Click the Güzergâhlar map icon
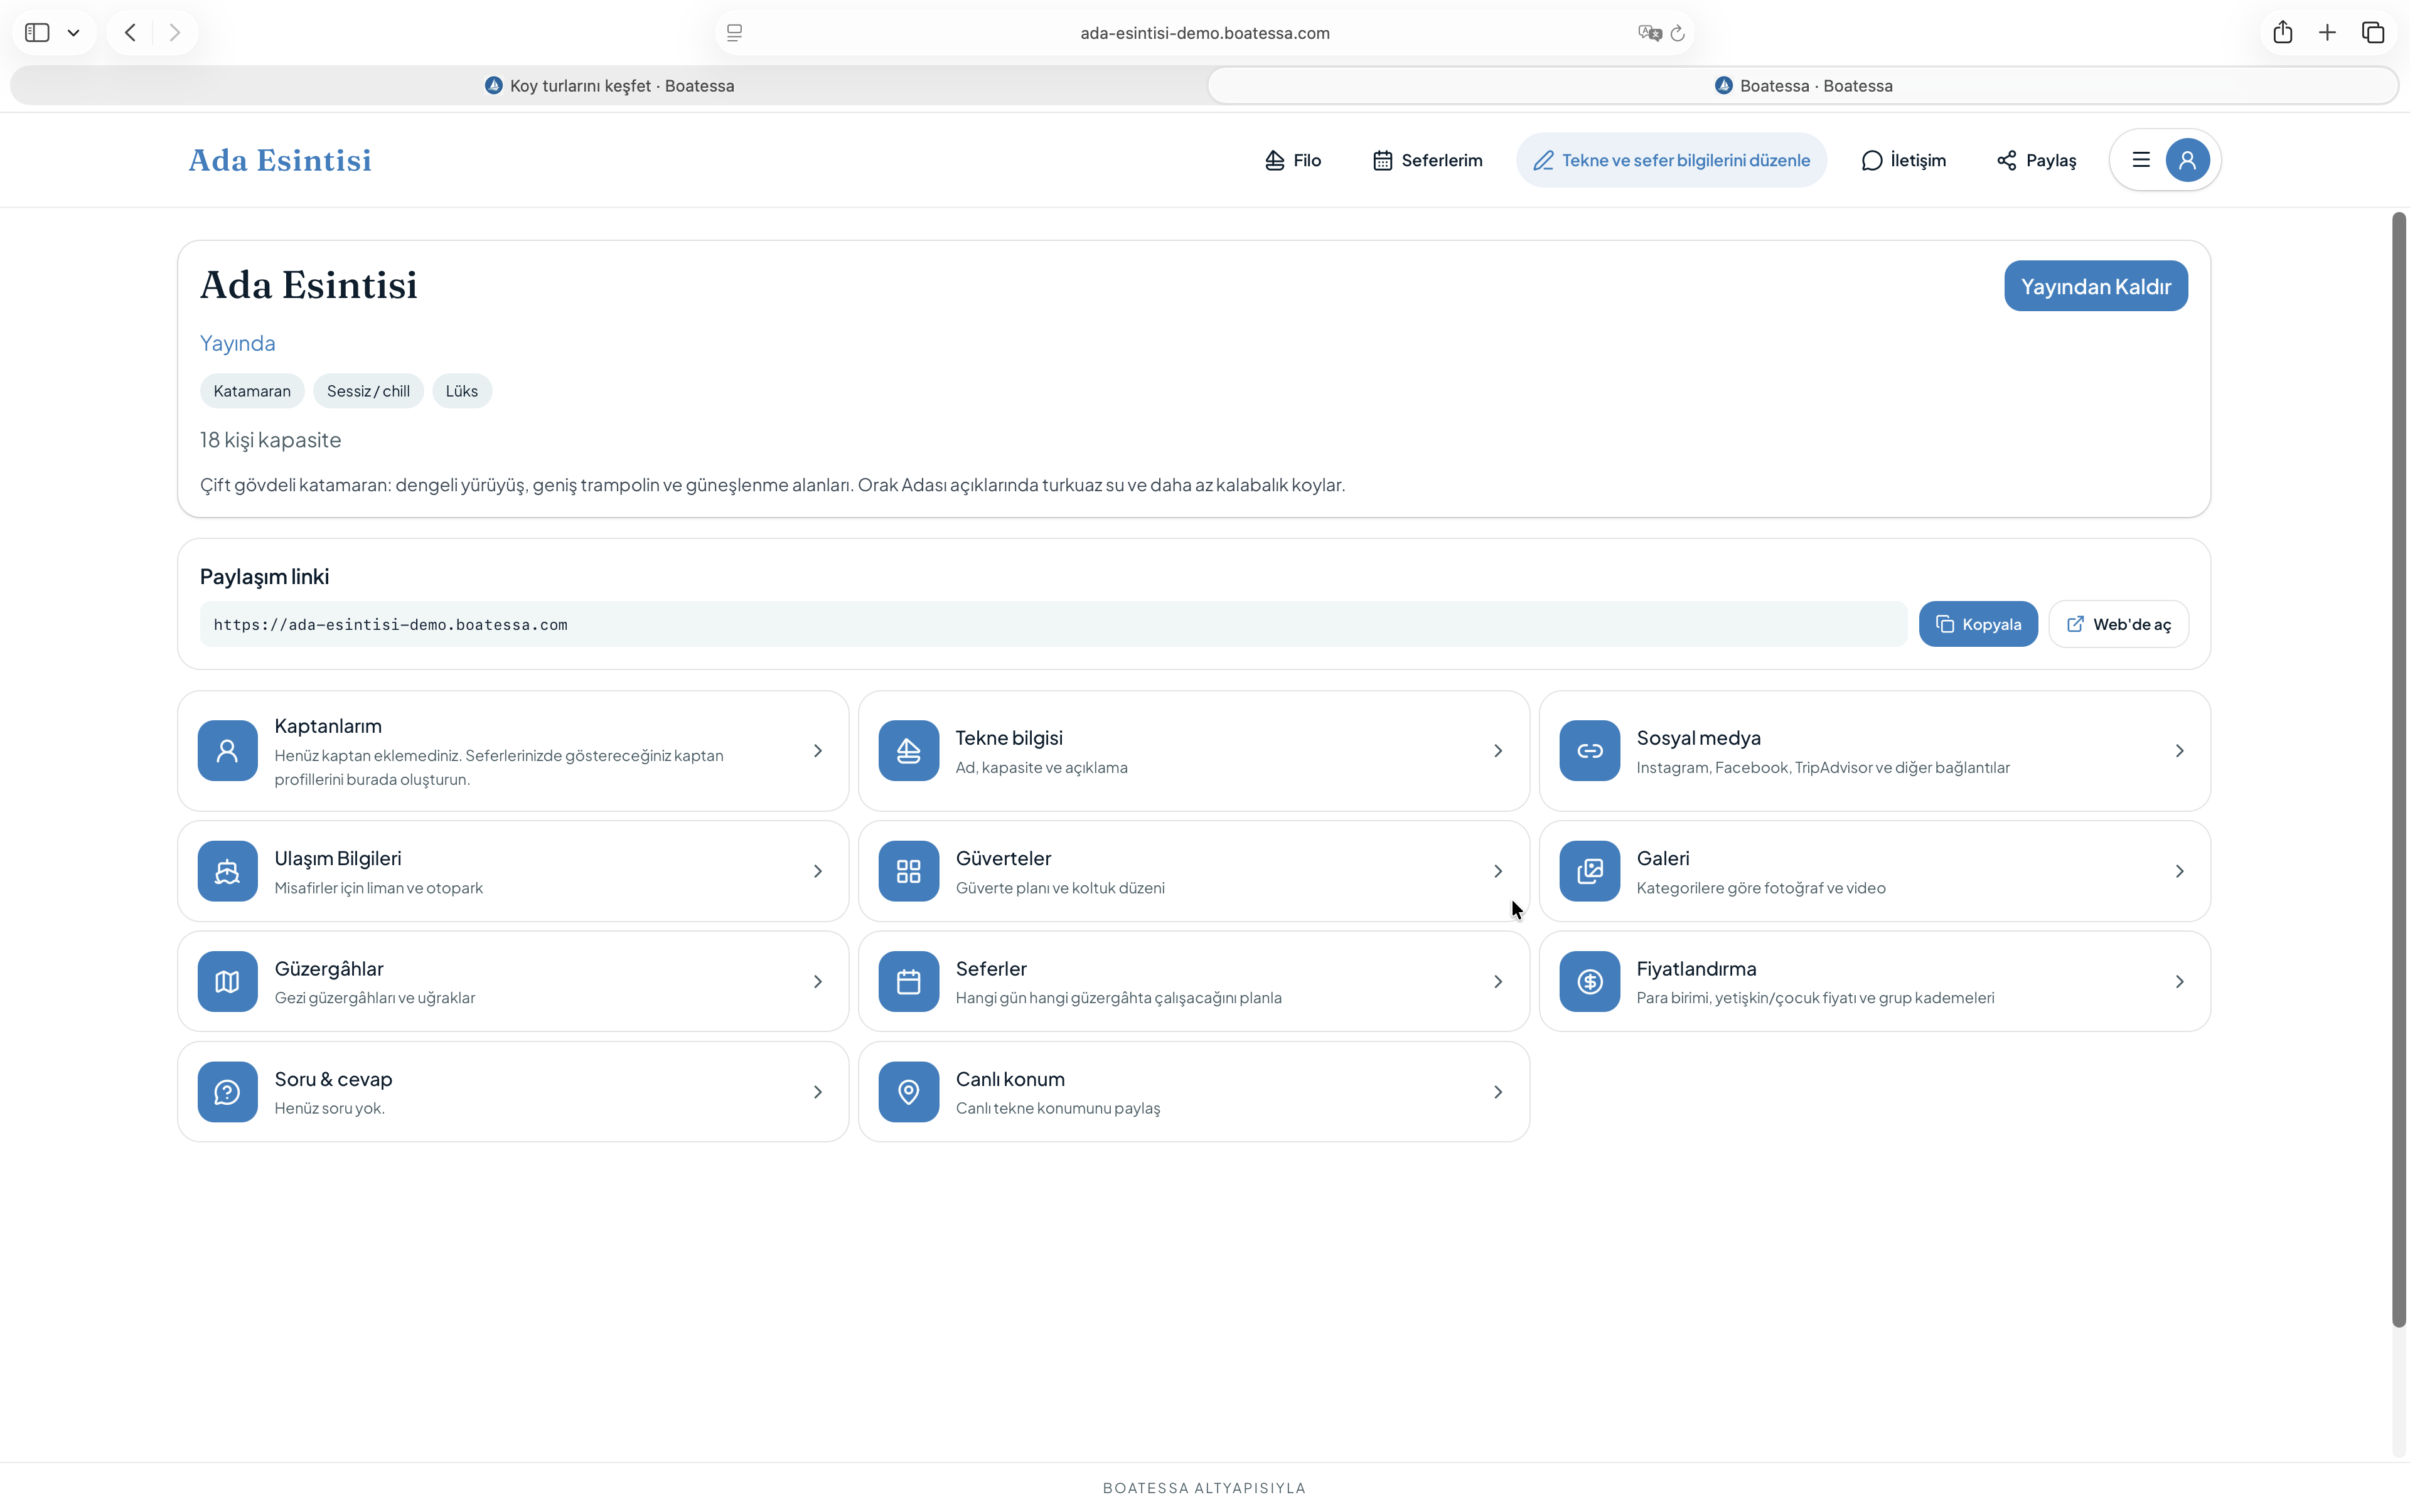 [x=227, y=981]
